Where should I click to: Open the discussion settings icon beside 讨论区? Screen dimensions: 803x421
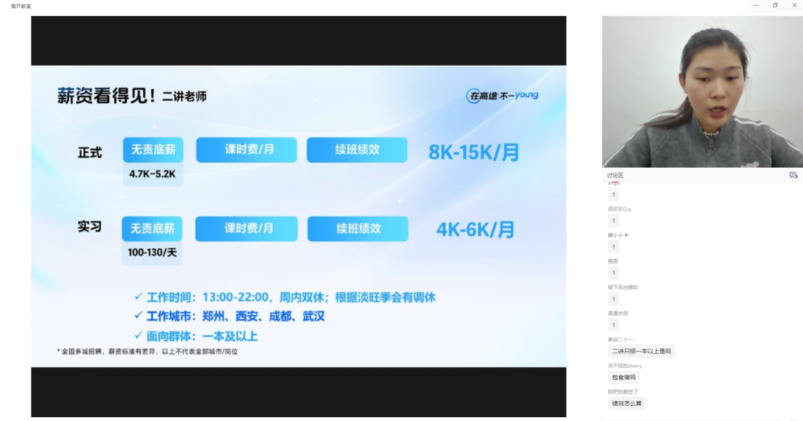793,175
